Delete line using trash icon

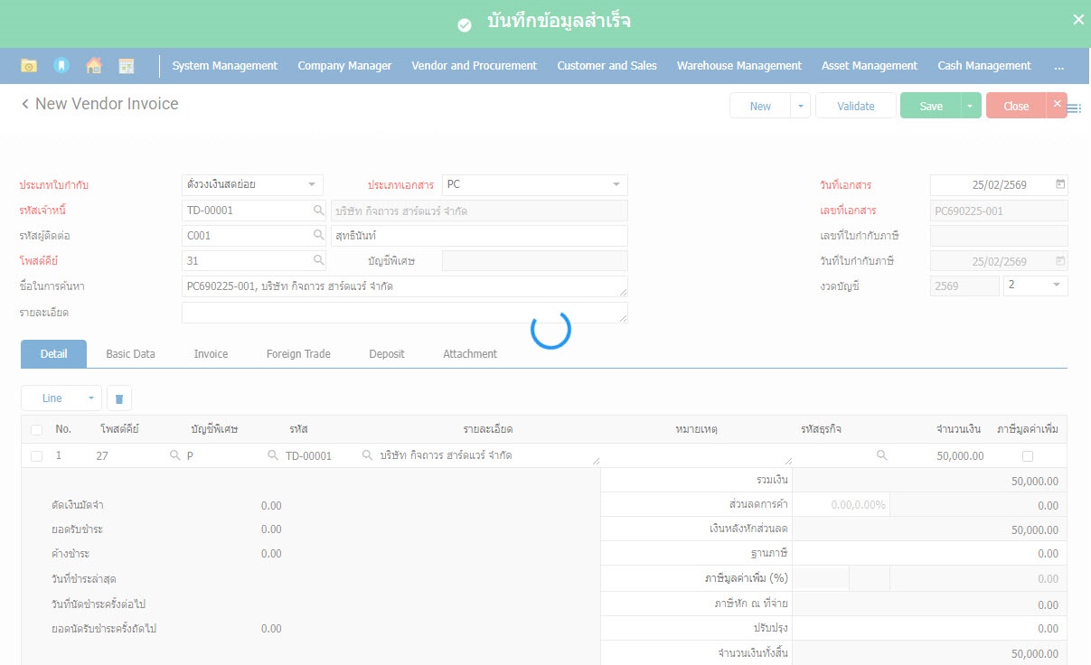click(119, 398)
